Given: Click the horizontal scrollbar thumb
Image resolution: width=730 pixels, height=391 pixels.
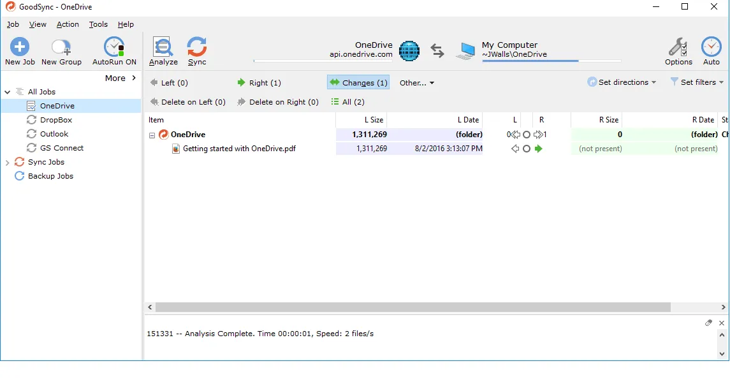Looking at the screenshot, I should (413, 307).
